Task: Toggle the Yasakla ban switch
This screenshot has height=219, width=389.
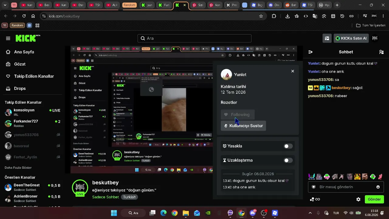Action: click(x=288, y=146)
